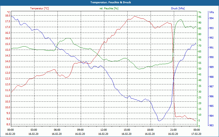
Task: Click the '14,5' temperature axis value
Action: pyautogui.click(x=8, y=56)
